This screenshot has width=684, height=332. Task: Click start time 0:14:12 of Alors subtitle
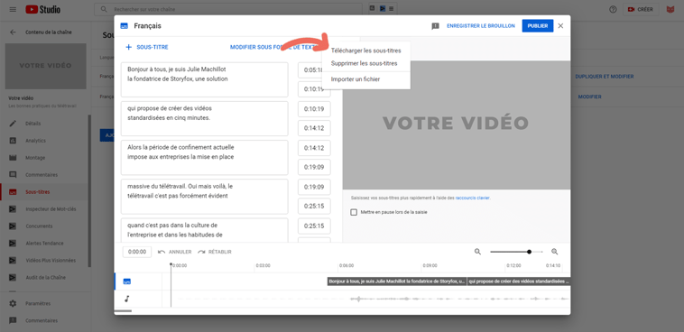click(314, 148)
